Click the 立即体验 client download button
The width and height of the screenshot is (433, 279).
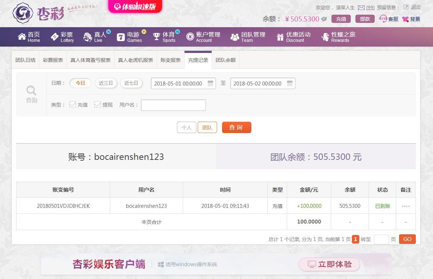(x=329, y=264)
